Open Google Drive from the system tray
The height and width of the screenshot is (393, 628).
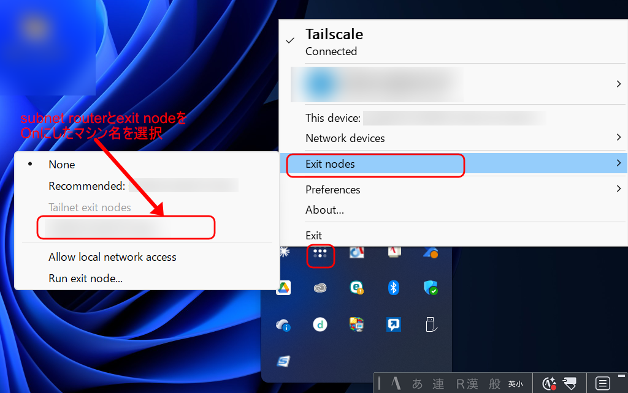(x=284, y=288)
